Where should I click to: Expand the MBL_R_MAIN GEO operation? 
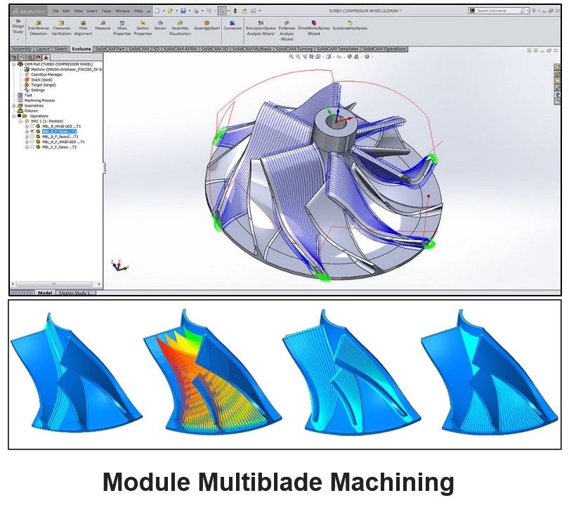pos(27,126)
